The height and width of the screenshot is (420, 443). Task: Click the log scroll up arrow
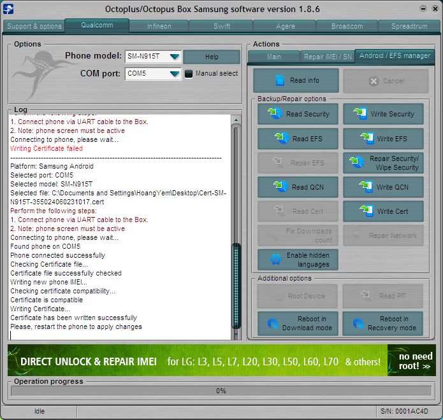[x=236, y=120]
